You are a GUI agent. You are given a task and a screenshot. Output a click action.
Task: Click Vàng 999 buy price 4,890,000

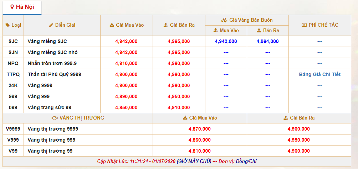tap(127, 96)
